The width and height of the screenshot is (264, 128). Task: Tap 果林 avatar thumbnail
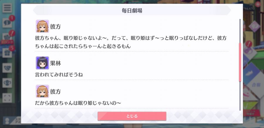42,63
